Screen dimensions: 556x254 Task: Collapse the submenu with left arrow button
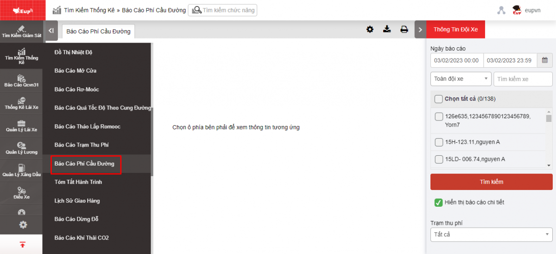tap(51, 31)
